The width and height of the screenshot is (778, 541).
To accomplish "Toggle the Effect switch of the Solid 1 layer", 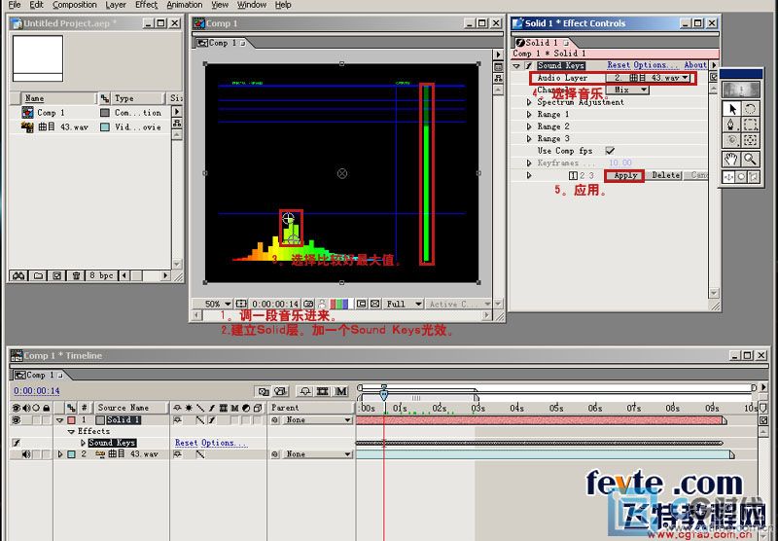I will [212, 420].
